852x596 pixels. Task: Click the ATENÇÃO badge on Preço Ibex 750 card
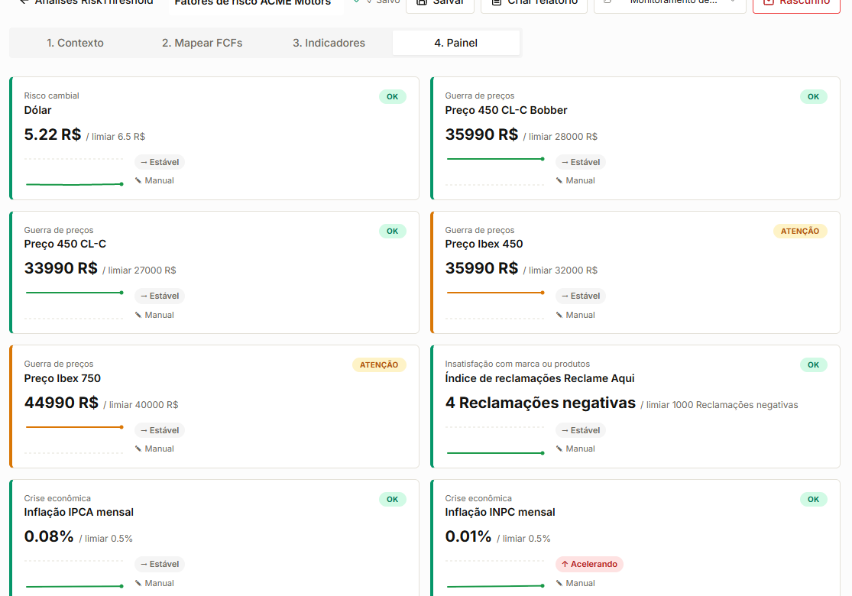tap(379, 365)
